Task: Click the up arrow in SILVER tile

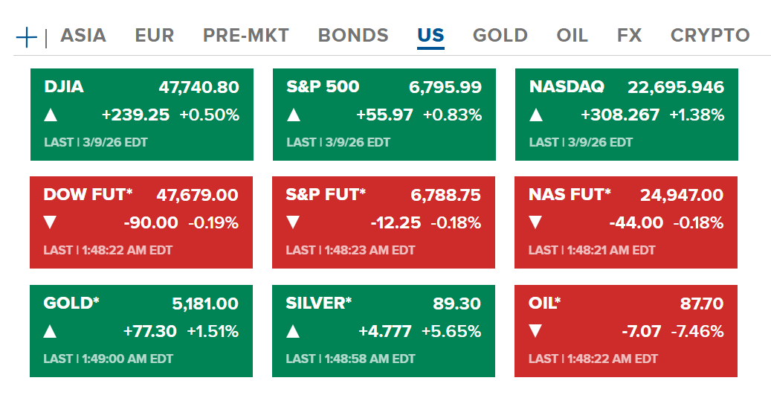Action: tap(294, 331)
